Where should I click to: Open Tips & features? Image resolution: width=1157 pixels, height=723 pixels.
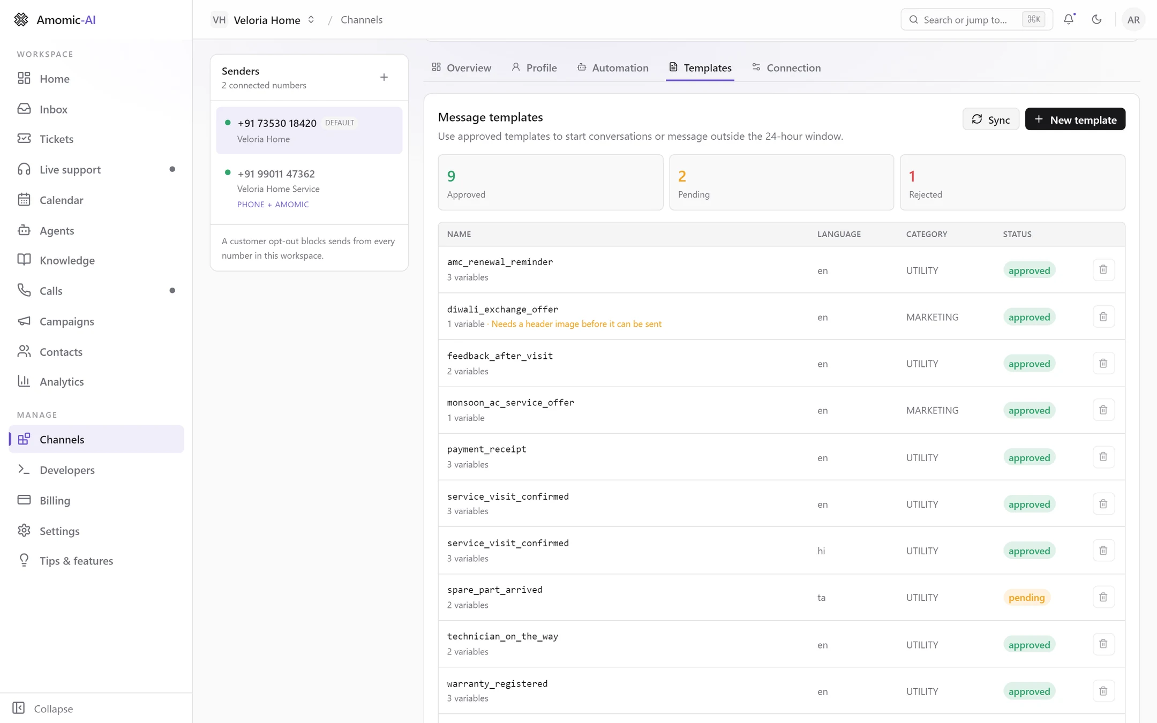coord(96,561)
